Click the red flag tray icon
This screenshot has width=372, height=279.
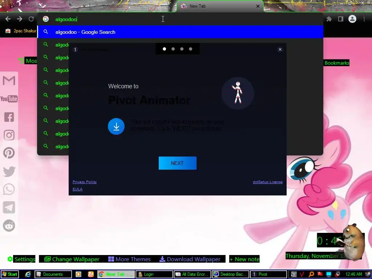pyautogui.click(x=320, y=274)
